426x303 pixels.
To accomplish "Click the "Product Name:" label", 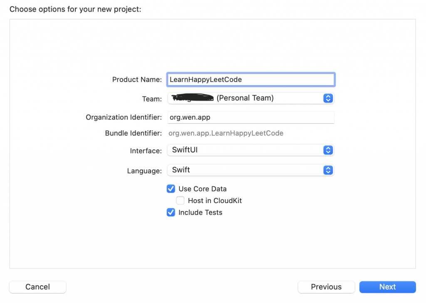I will 137,79.
